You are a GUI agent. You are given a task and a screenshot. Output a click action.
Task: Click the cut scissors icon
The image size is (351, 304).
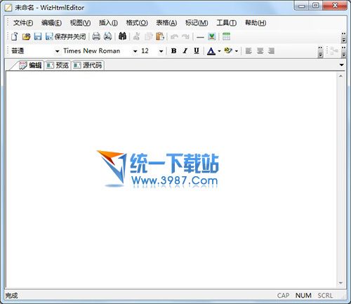(x=137, y=37)
